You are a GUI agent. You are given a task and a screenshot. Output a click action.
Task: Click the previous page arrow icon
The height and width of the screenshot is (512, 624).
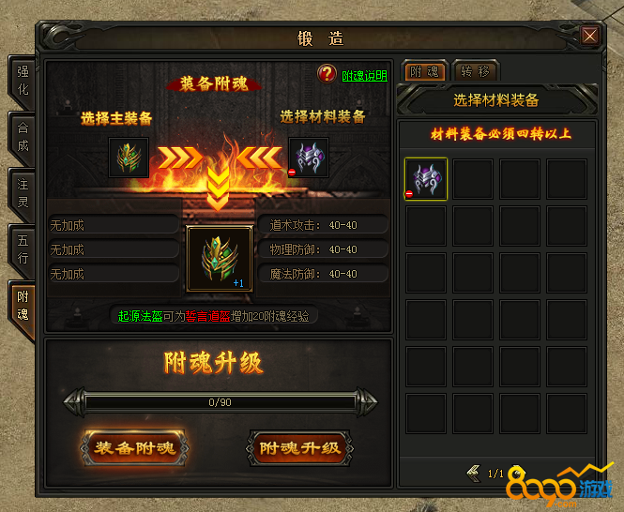click(474, 473)
